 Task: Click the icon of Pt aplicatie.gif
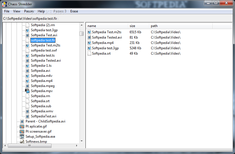click(22, 126)
